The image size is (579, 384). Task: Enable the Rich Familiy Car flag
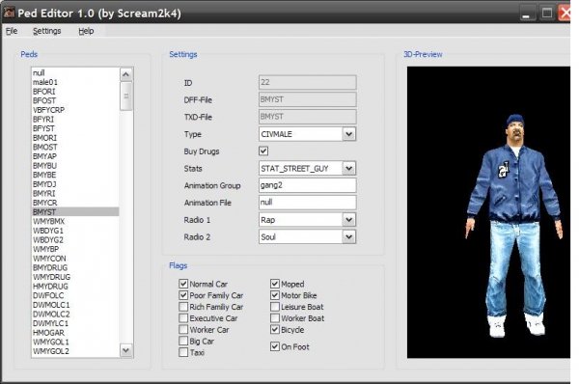tap(183, 307)
